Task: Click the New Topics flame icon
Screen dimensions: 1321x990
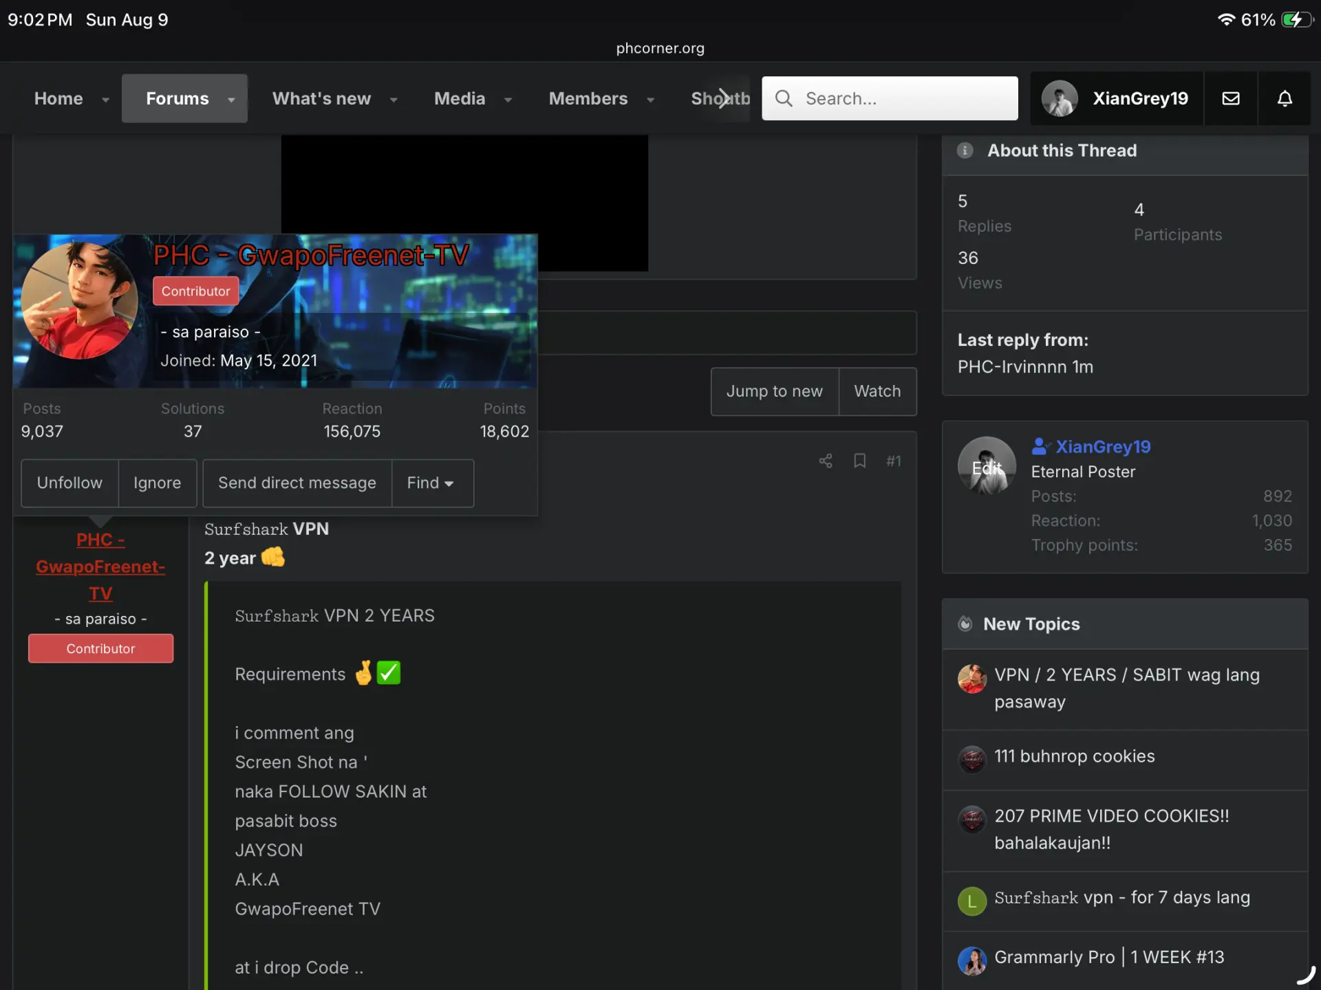Action: point(965,624)
